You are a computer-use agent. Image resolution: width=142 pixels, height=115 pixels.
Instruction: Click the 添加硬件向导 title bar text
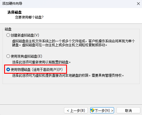[12, 4]
